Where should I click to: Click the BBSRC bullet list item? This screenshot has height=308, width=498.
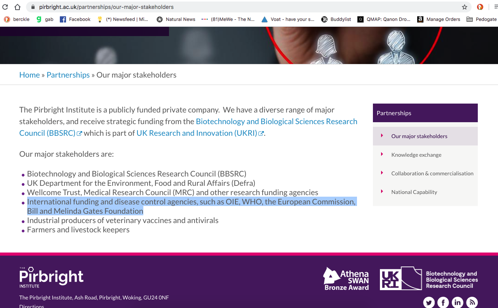(137, 174)
